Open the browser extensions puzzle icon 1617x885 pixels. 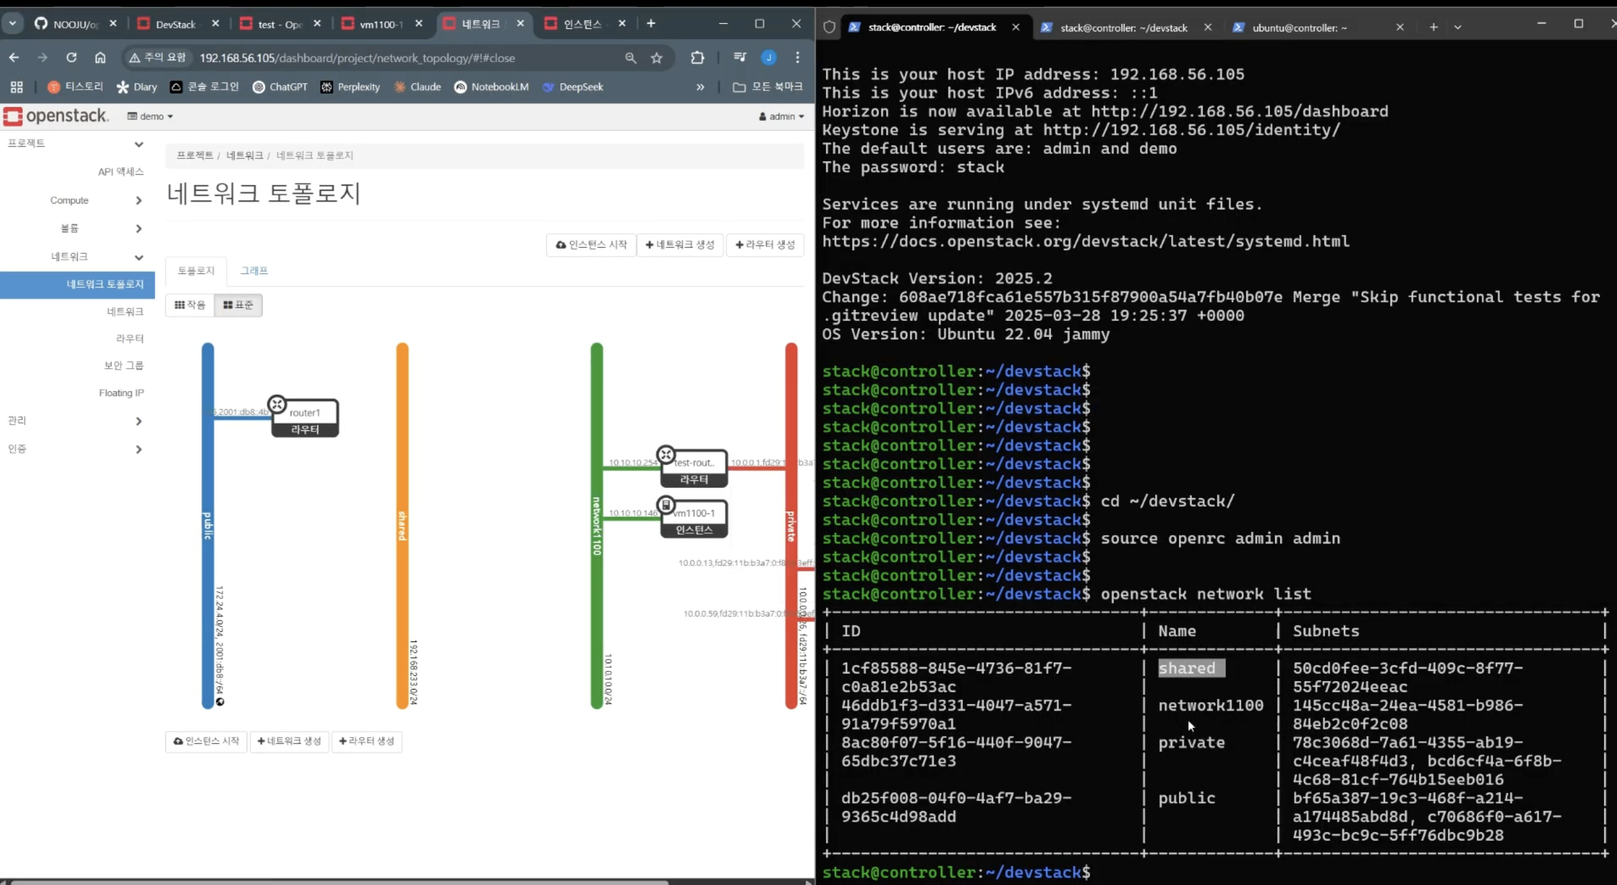[x=697, y=58]
